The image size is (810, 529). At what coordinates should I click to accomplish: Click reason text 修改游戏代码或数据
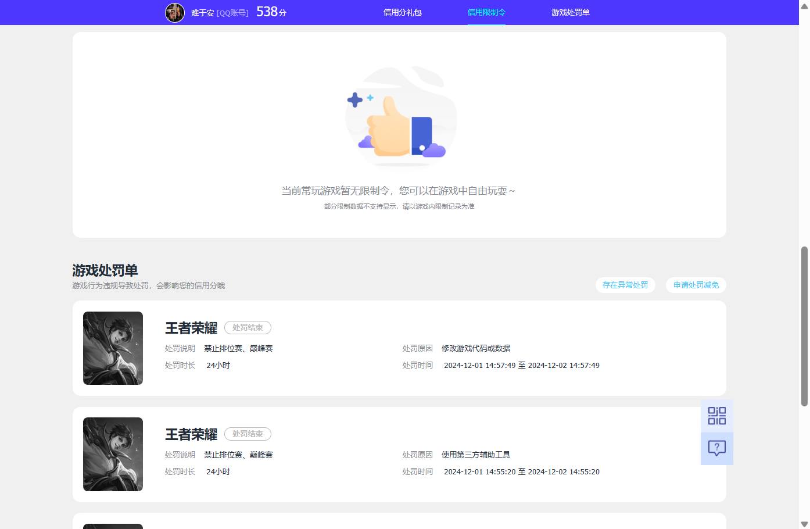(476, 348)
